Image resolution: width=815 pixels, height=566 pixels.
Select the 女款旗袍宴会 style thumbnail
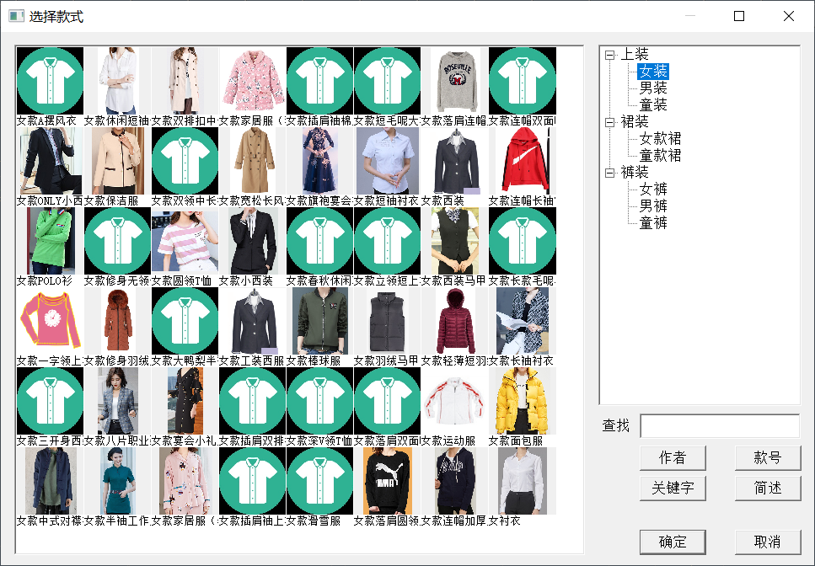(319, 160)
